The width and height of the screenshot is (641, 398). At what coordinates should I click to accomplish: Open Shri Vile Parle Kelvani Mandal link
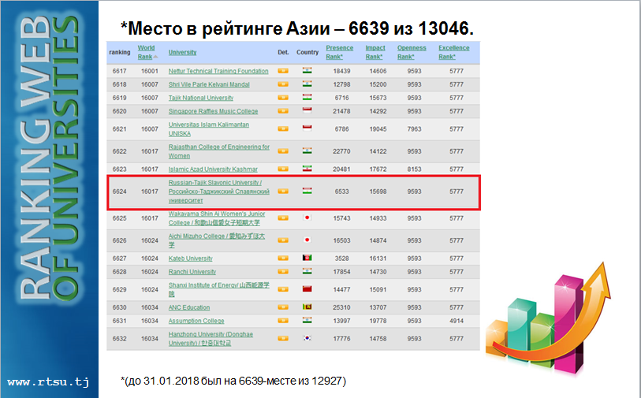pyautogui.click(x=209, y=84)
